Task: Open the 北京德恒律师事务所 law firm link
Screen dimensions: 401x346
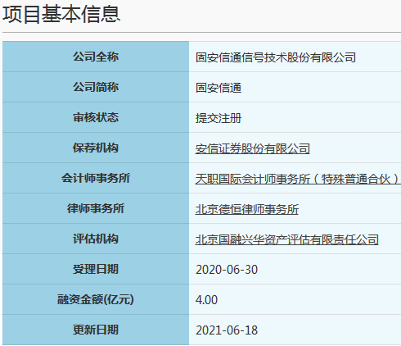Action: click(x=247, y=209)
